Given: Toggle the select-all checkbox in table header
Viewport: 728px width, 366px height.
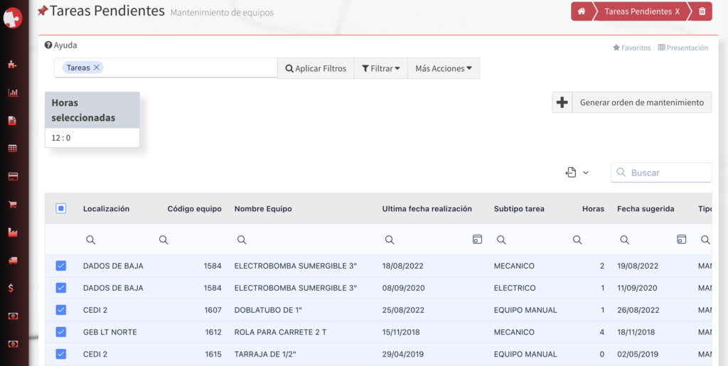Looking at the screenshot, I should [x=61, y=209].
